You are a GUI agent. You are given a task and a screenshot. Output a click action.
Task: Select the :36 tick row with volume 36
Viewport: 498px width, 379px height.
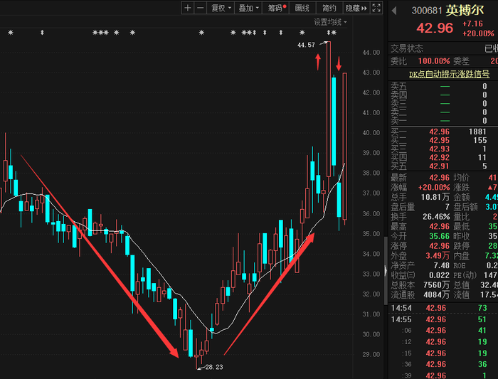443,364
